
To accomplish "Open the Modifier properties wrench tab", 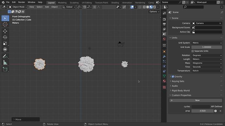I will 164,57.
